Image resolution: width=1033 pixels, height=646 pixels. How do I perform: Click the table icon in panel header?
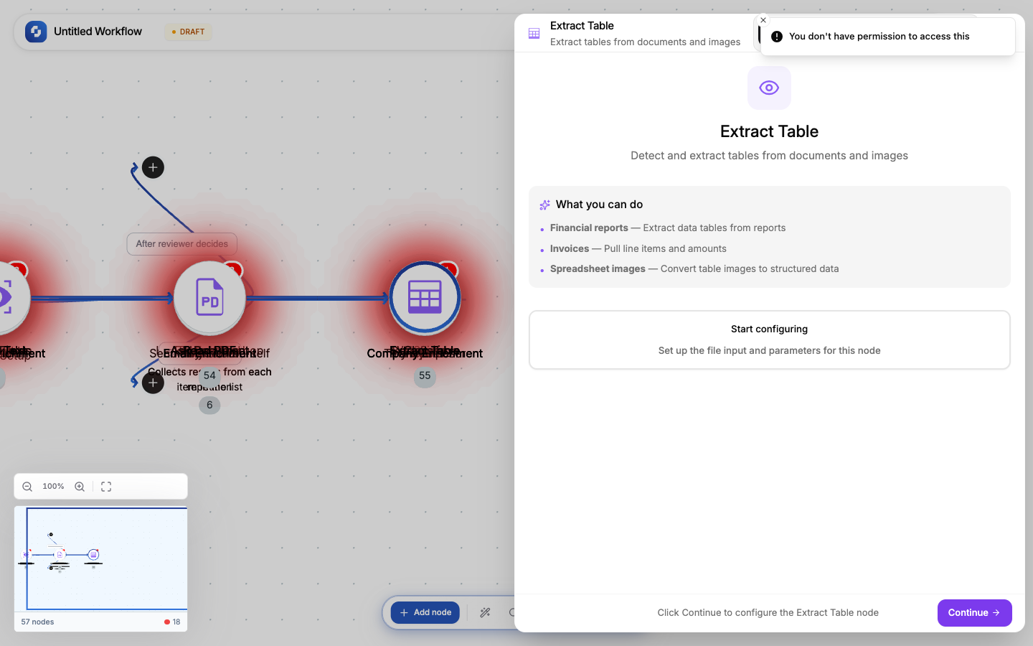click(534, 33)
